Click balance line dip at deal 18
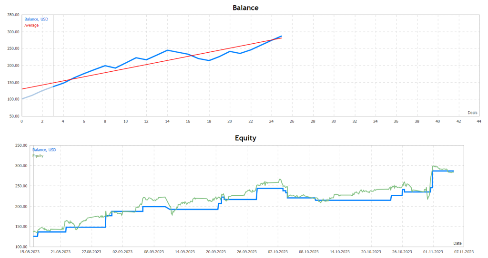Viewport: 488px width, 258px height. click(x=209, y=60)
